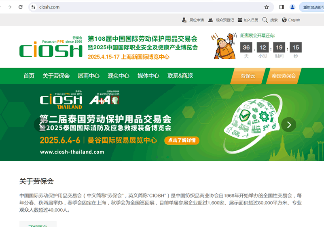The height and width of the screenshot is (227, 324).
Task: Click the CIOSH Thailand logo in banner
Action: click(x=61, y=100)
